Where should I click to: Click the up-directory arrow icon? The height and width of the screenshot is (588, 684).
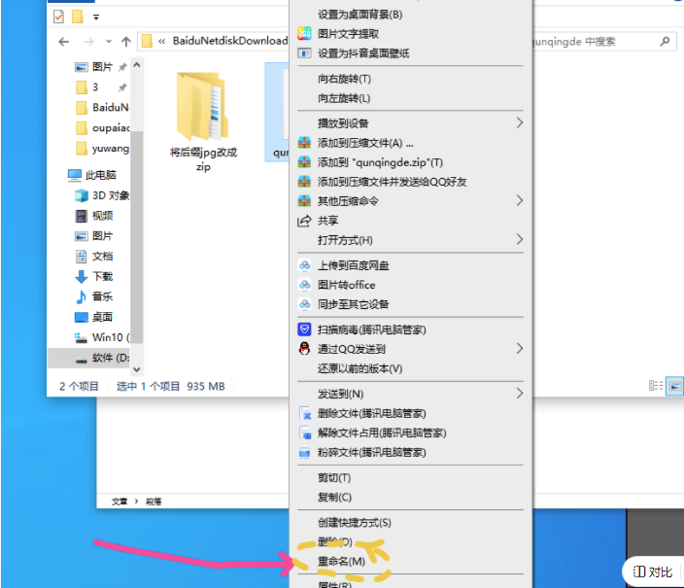(125, 42)
